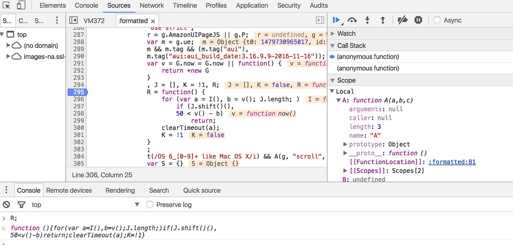Collapse the top frame tree node
The height and width of the screenshot is (245, 513).
tap(2, 34)
